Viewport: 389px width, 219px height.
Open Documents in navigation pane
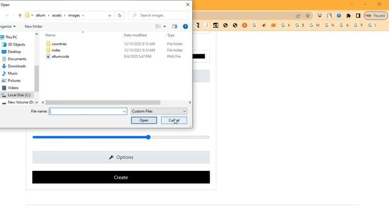coord(17,59)
